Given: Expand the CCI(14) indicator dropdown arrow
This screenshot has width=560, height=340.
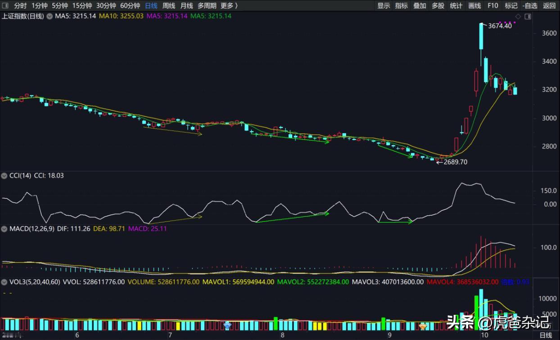Looking at the screenshot, I should point(5,176).
